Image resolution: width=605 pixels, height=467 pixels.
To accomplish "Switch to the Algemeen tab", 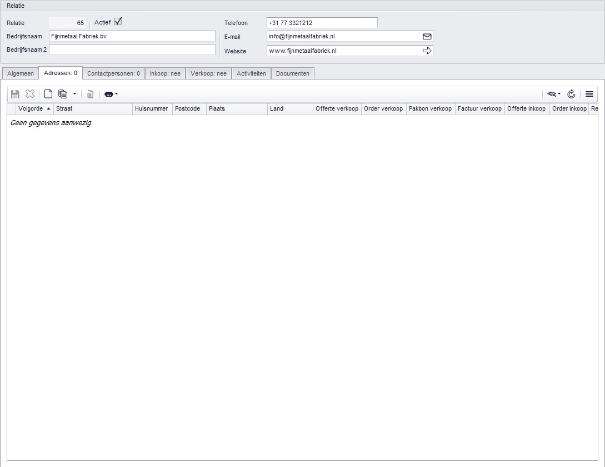I will tap(21, 73).
